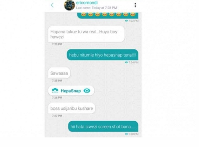
Task: Select the 'hebu nitumie hiyo hepasnap tena' bubble
Action: pyautogui.click(x=102, y=55)
